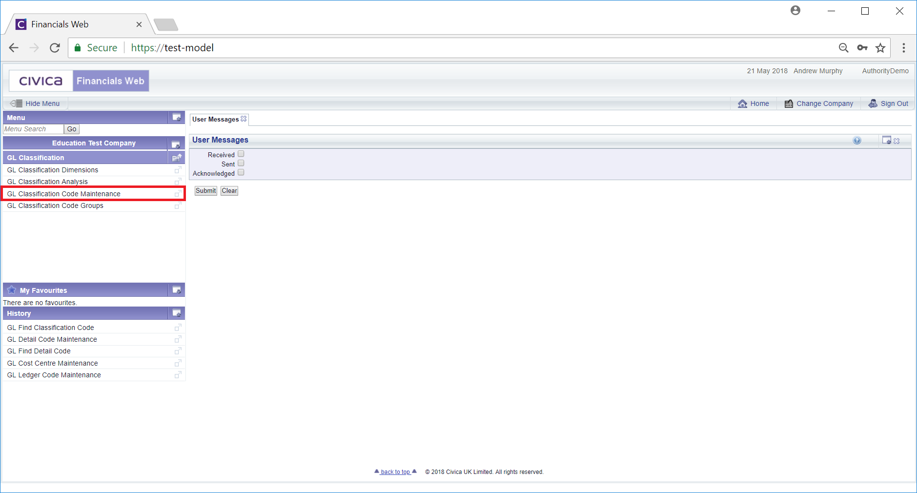The height and width of the screenshot is (493, 917).
Task: Collapse the History panel icon
Action: tap(177, 313)
